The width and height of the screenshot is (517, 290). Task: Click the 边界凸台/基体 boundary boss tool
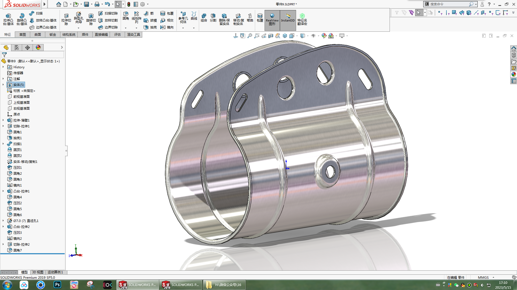click(x=43, y=27)
